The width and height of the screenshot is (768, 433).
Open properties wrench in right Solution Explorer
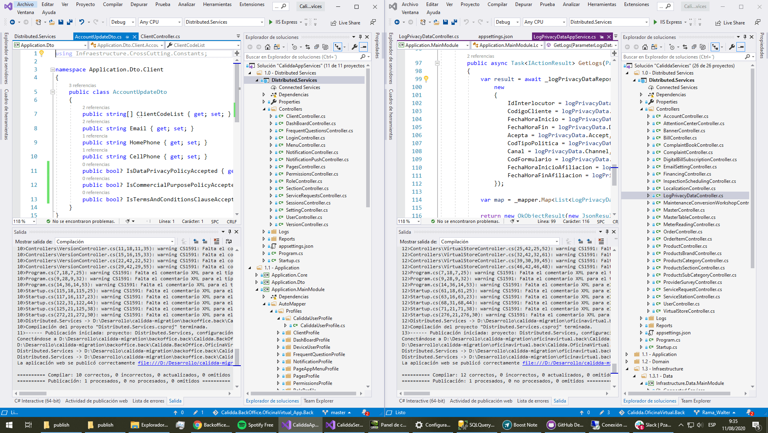click(732, 47)
